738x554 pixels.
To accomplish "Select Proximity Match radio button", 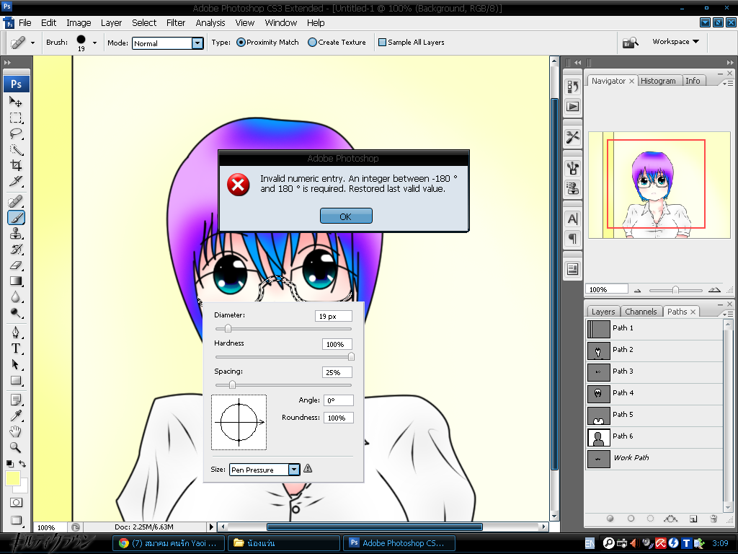I will (241, 43).
